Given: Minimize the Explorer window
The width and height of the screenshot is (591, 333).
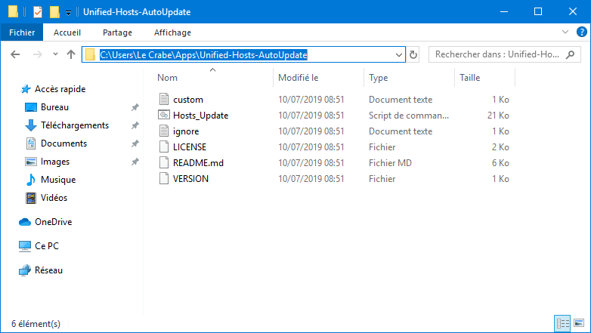Looking at the screenshot, I should coord(504,11).
